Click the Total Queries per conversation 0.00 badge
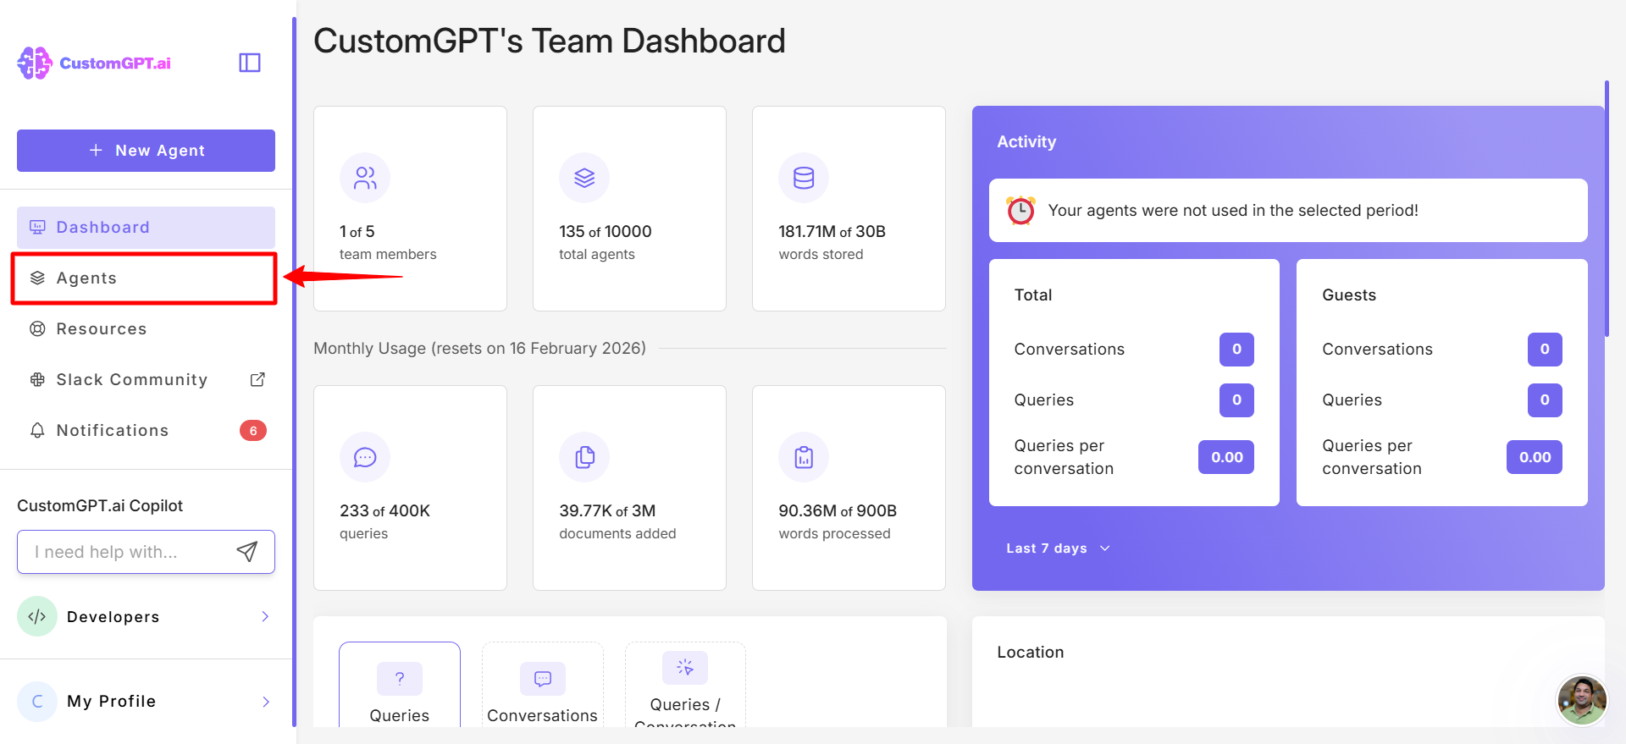Screen dimensions: 1626x744 pyautogui.click(x=1226, y=457)
